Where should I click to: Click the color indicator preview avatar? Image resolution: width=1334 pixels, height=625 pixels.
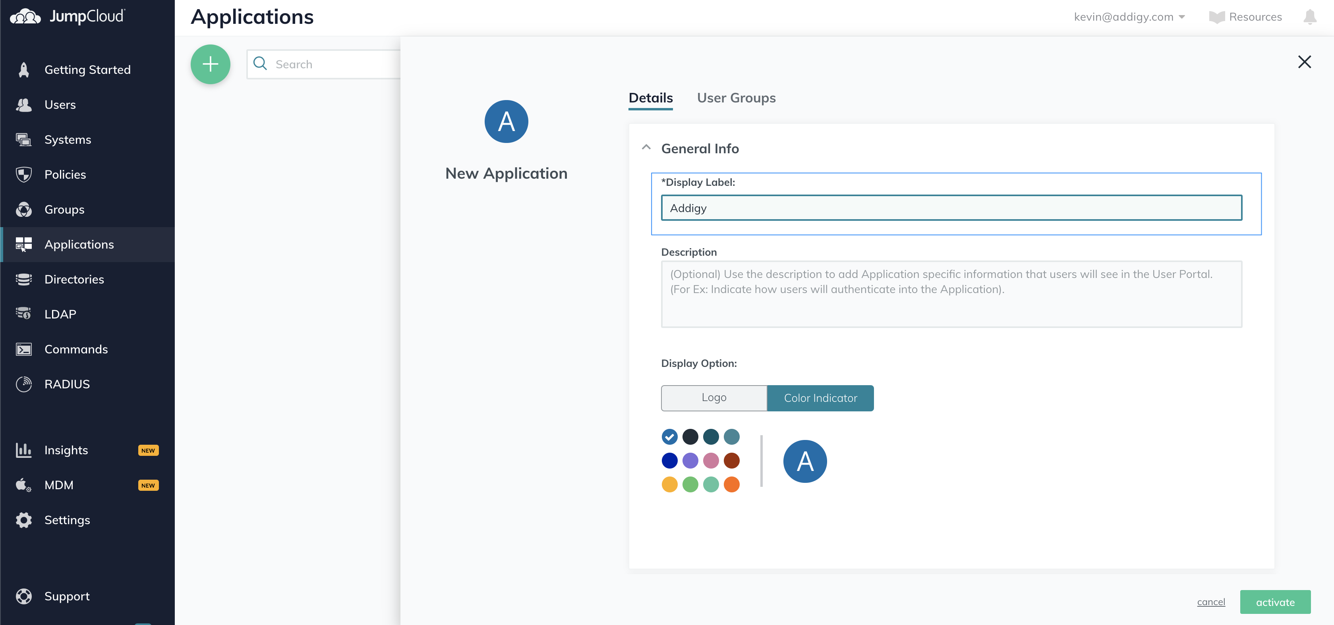[x=805, y=461]
